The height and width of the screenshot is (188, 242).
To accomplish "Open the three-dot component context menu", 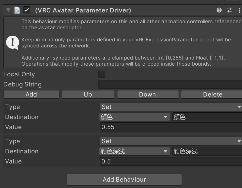I will point(239,10).
